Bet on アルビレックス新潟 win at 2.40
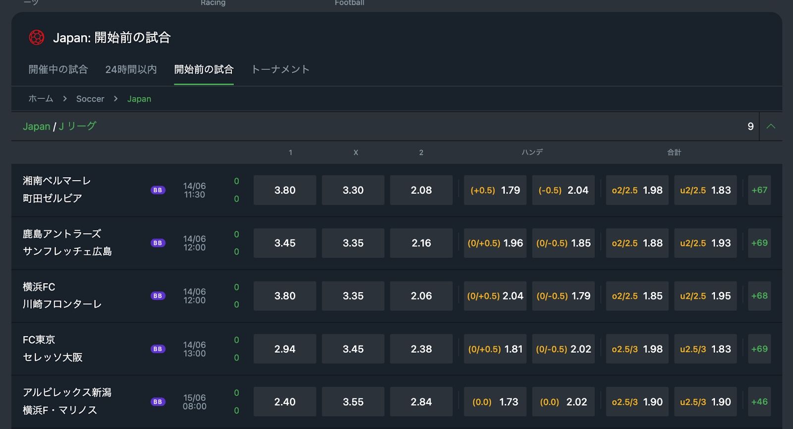The height and width of the screenshot is (429, 793). (285, 402)
